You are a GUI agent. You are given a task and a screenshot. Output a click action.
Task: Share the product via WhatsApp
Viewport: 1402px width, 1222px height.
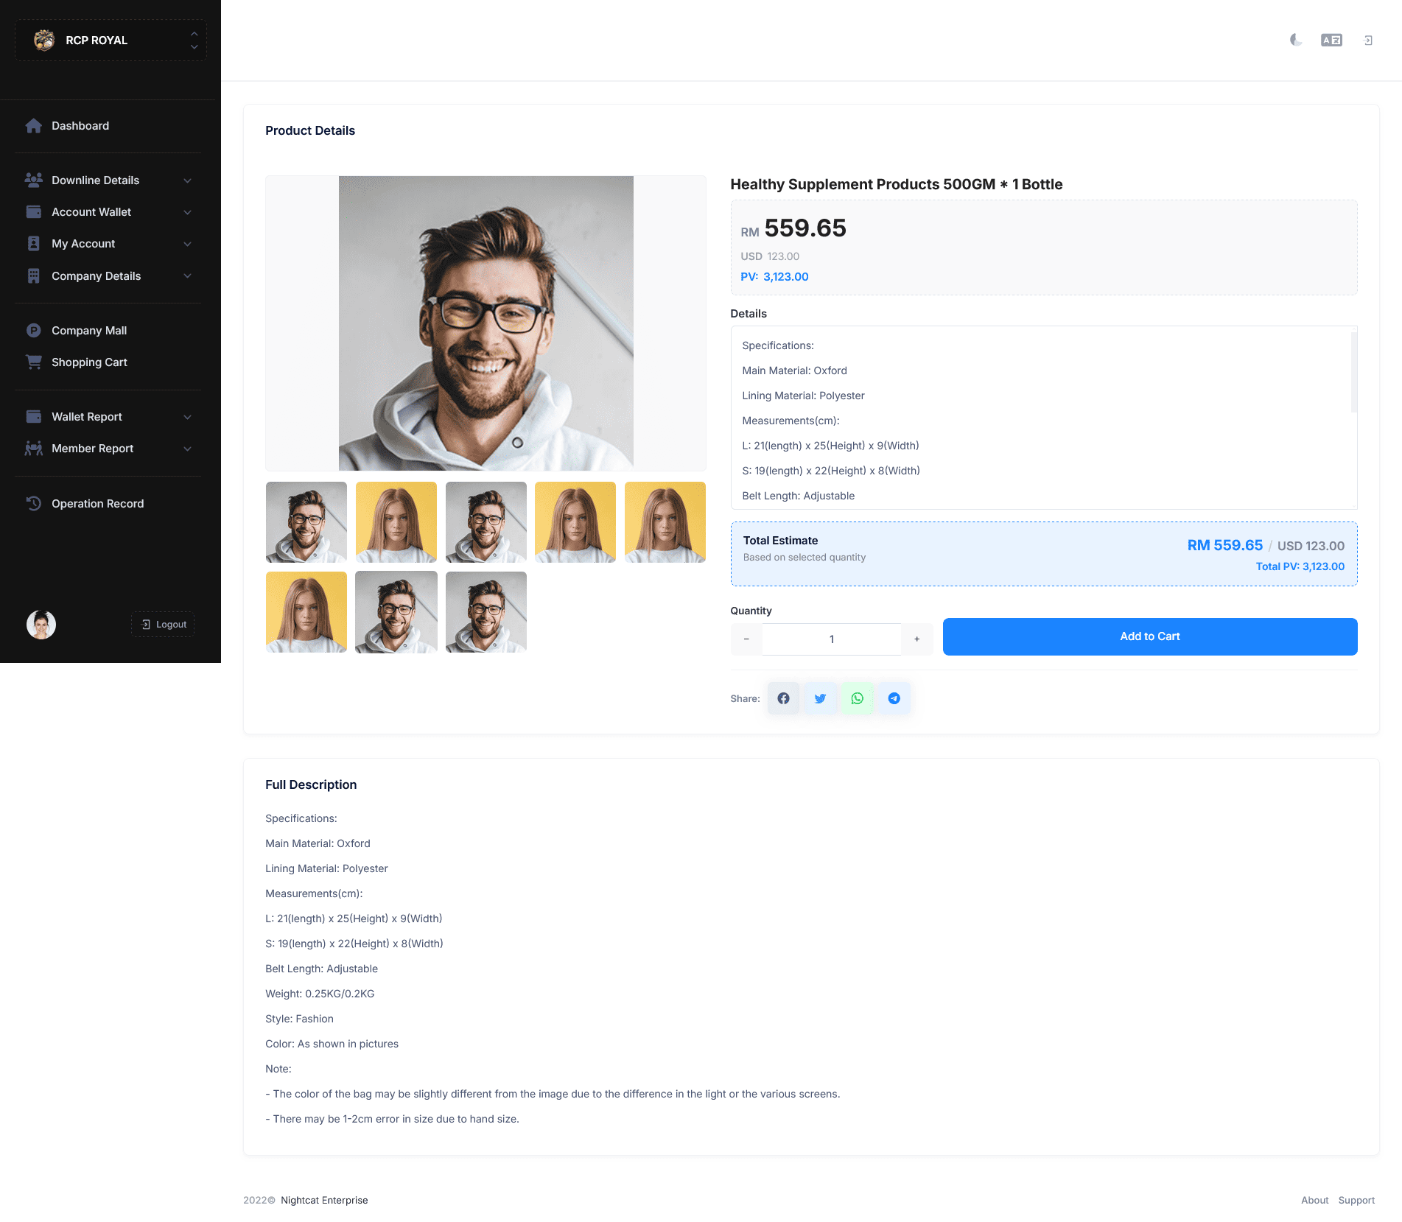[857, 698]
